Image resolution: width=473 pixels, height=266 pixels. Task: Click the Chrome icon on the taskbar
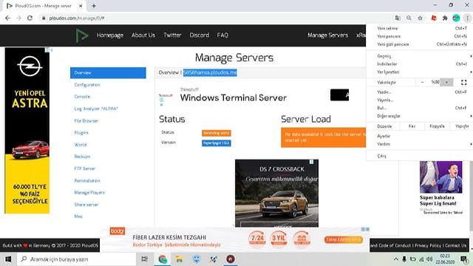[163, 259]
